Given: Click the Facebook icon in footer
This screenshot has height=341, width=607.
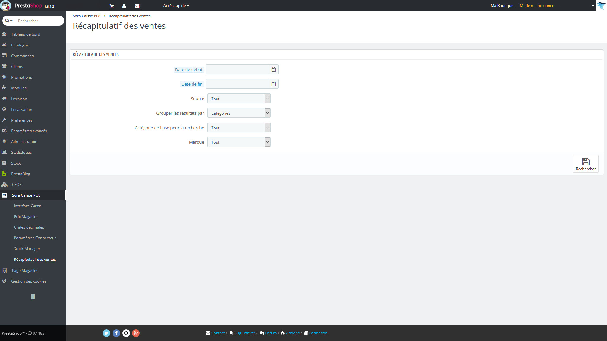Looking at the screenshot, I should pos(116,333).
